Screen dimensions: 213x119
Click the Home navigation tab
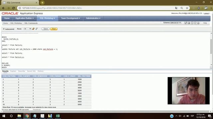(7, 18)
